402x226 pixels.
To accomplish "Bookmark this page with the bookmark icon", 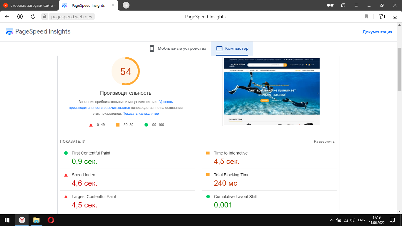I will 366,16.
